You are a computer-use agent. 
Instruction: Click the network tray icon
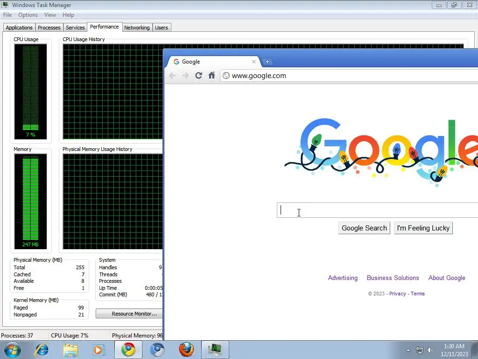click(x=420, y=350)
